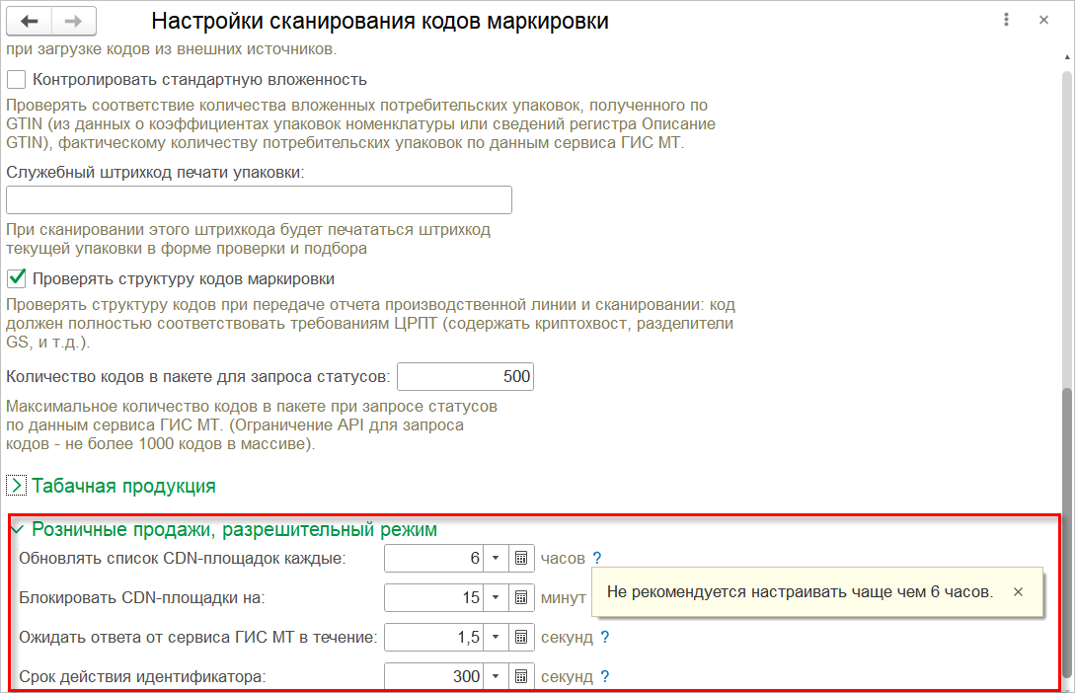
Task: Open dropdown for CDN blocking minutes
Action: (x=496, y=597)
